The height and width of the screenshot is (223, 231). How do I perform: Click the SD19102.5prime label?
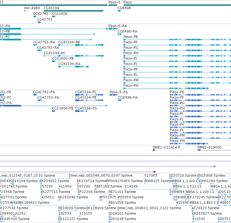pos(122,214)
